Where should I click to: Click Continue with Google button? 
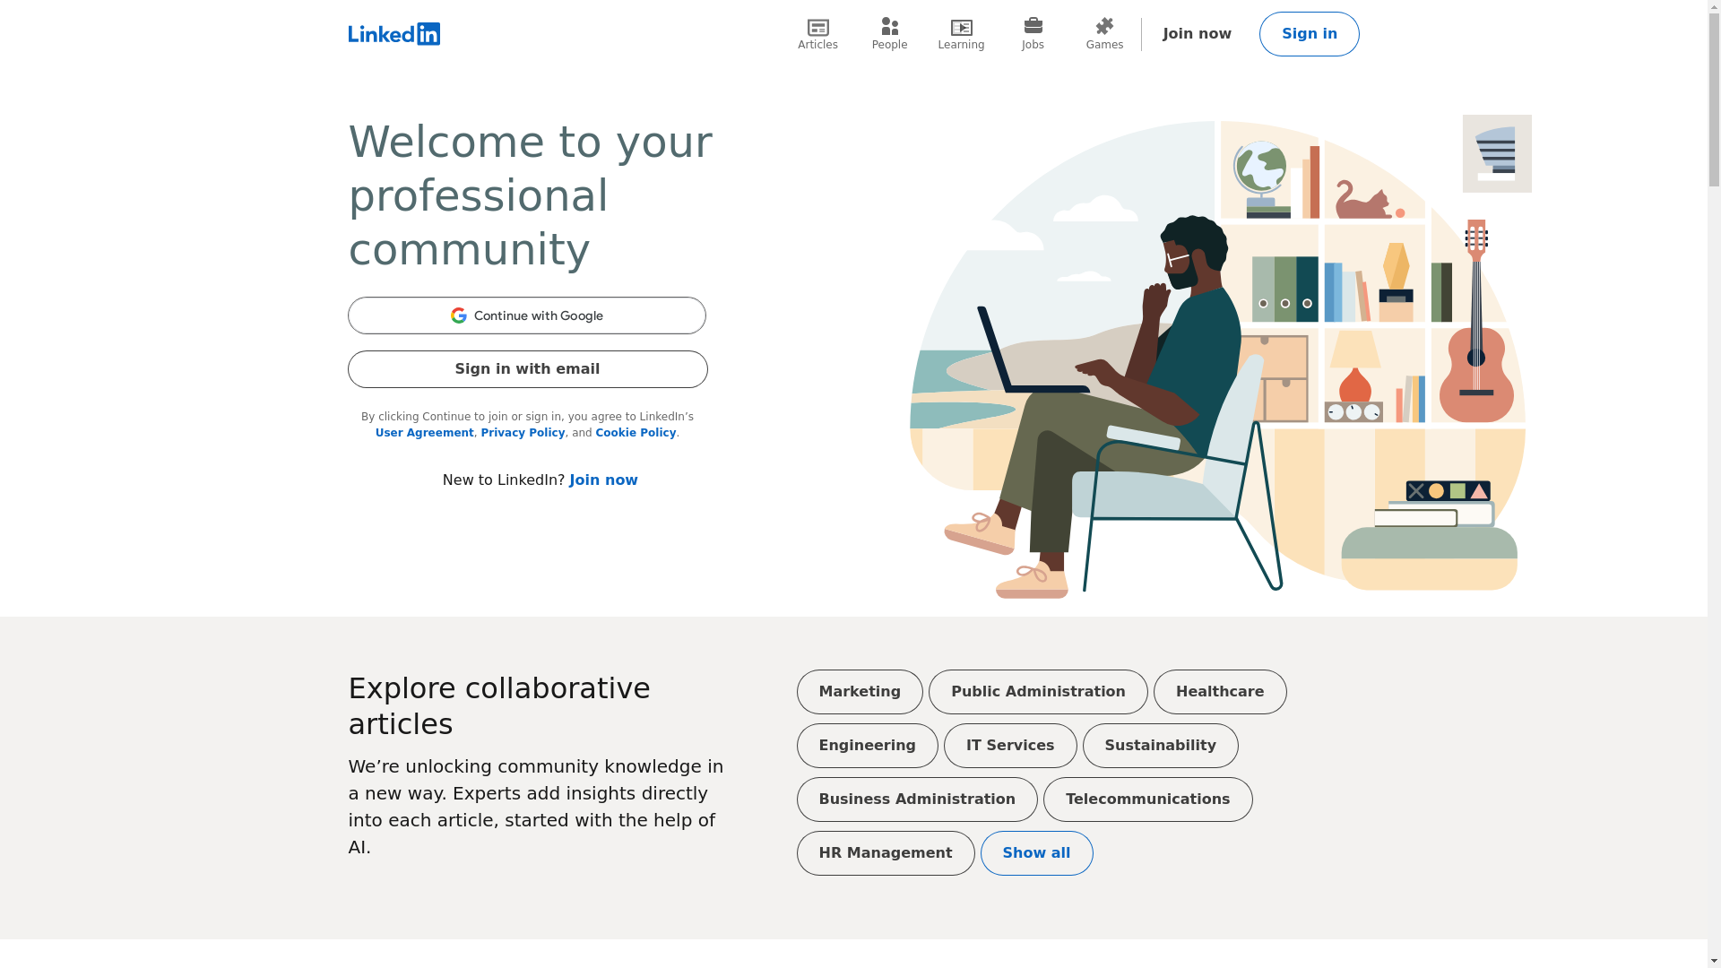527,315
